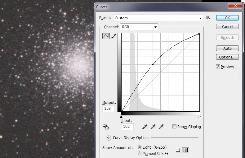
Task: Switch to detailed 10% grid icon
Action: click(x=185, y=150)
